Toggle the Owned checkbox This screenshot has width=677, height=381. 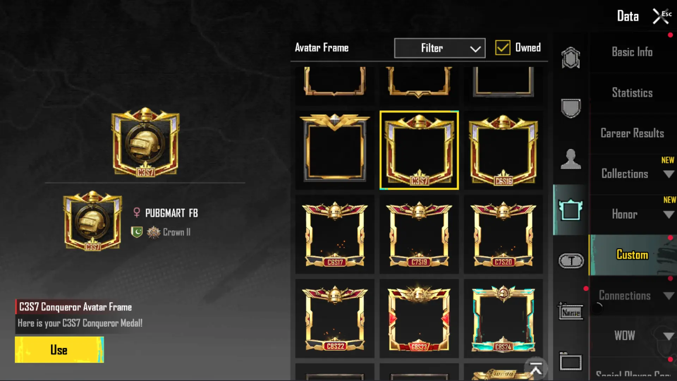click(502, 48)
